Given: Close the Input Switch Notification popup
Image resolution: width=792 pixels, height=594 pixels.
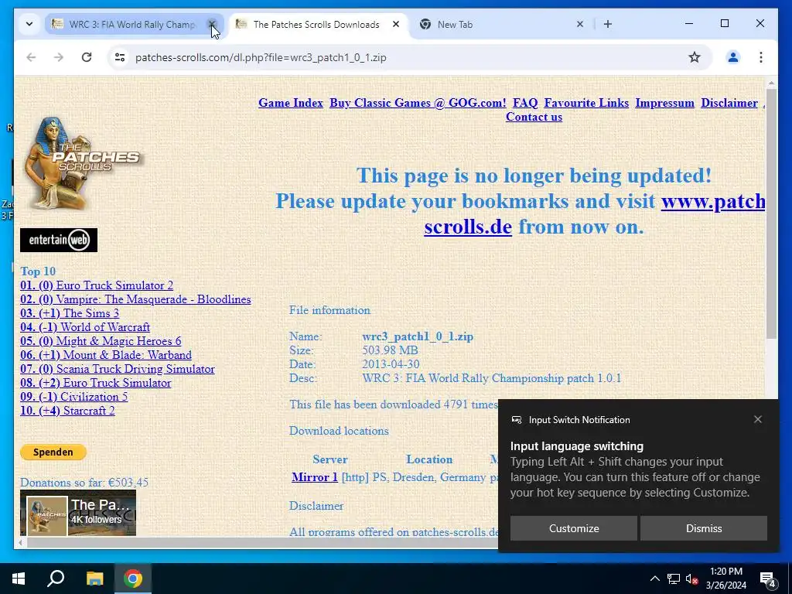Looking at the screenshot, I should point(758,419).
